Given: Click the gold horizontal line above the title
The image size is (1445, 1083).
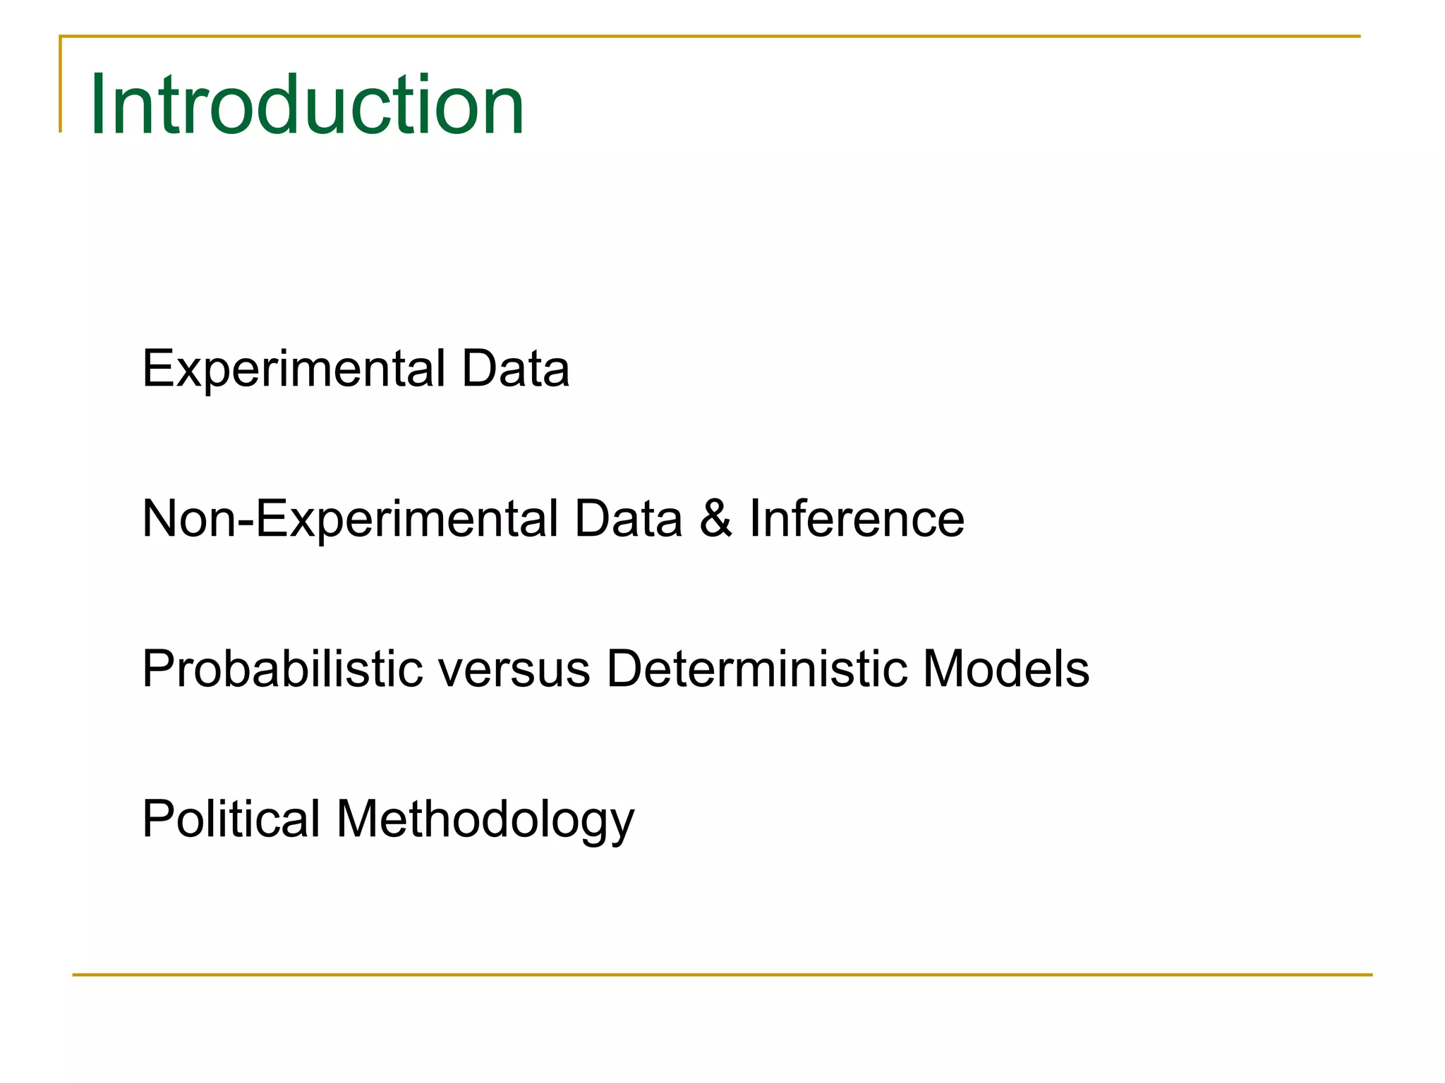Looking at the screenshot, I should coord(706,36).
